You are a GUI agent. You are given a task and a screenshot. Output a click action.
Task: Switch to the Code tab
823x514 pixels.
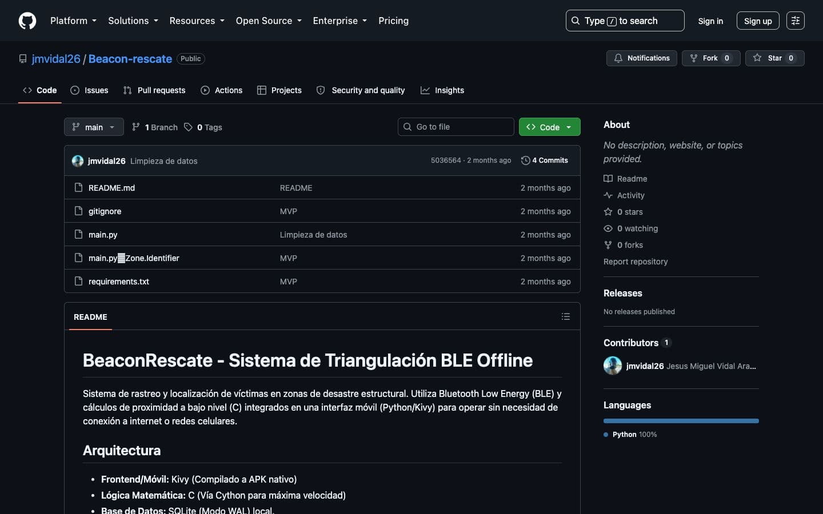point(40,90)
